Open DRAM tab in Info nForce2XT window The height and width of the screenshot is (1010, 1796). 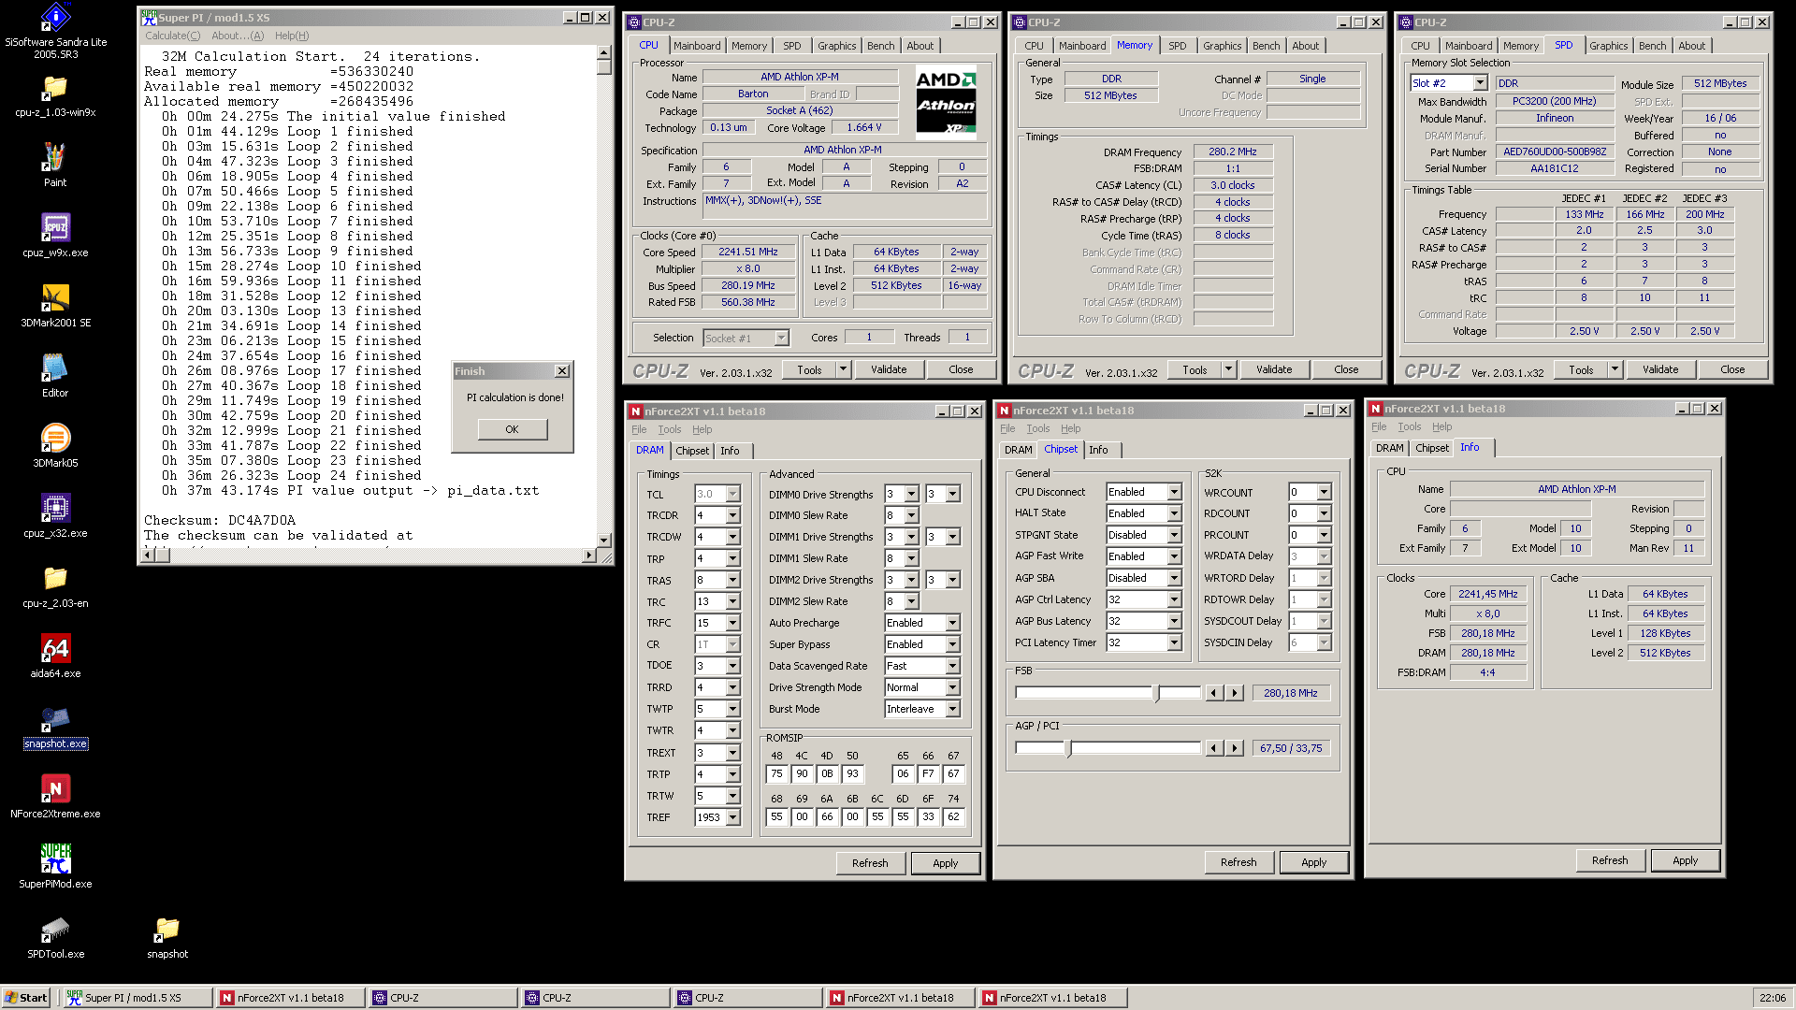[x=1389, y=448]
